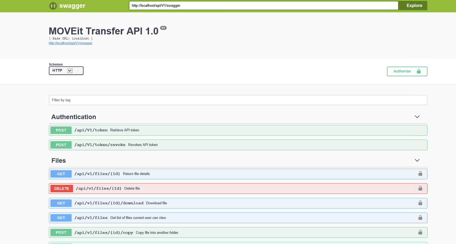Image resolution: width=456 pixels, height=244 pixels.
Task: Open the Files tag heading
Action: [x=59, y=161]
